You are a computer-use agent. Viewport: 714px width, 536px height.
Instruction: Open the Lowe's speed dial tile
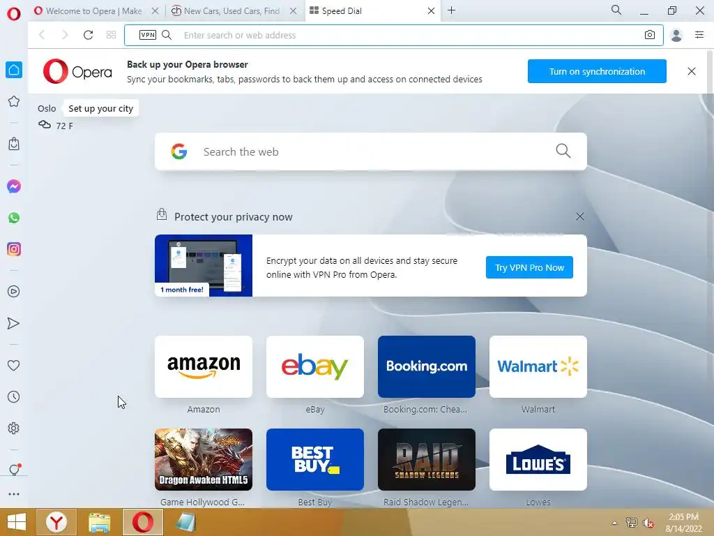click(x=538, y=459)
